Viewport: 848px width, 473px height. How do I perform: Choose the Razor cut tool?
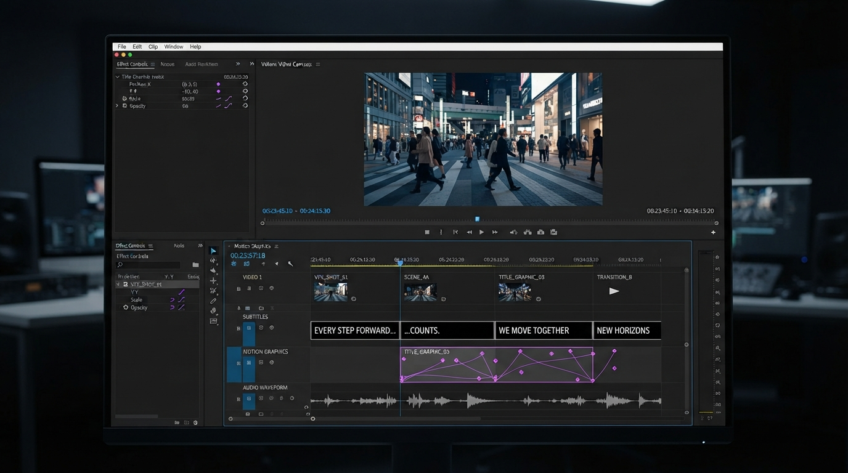[x=213, y=291]
